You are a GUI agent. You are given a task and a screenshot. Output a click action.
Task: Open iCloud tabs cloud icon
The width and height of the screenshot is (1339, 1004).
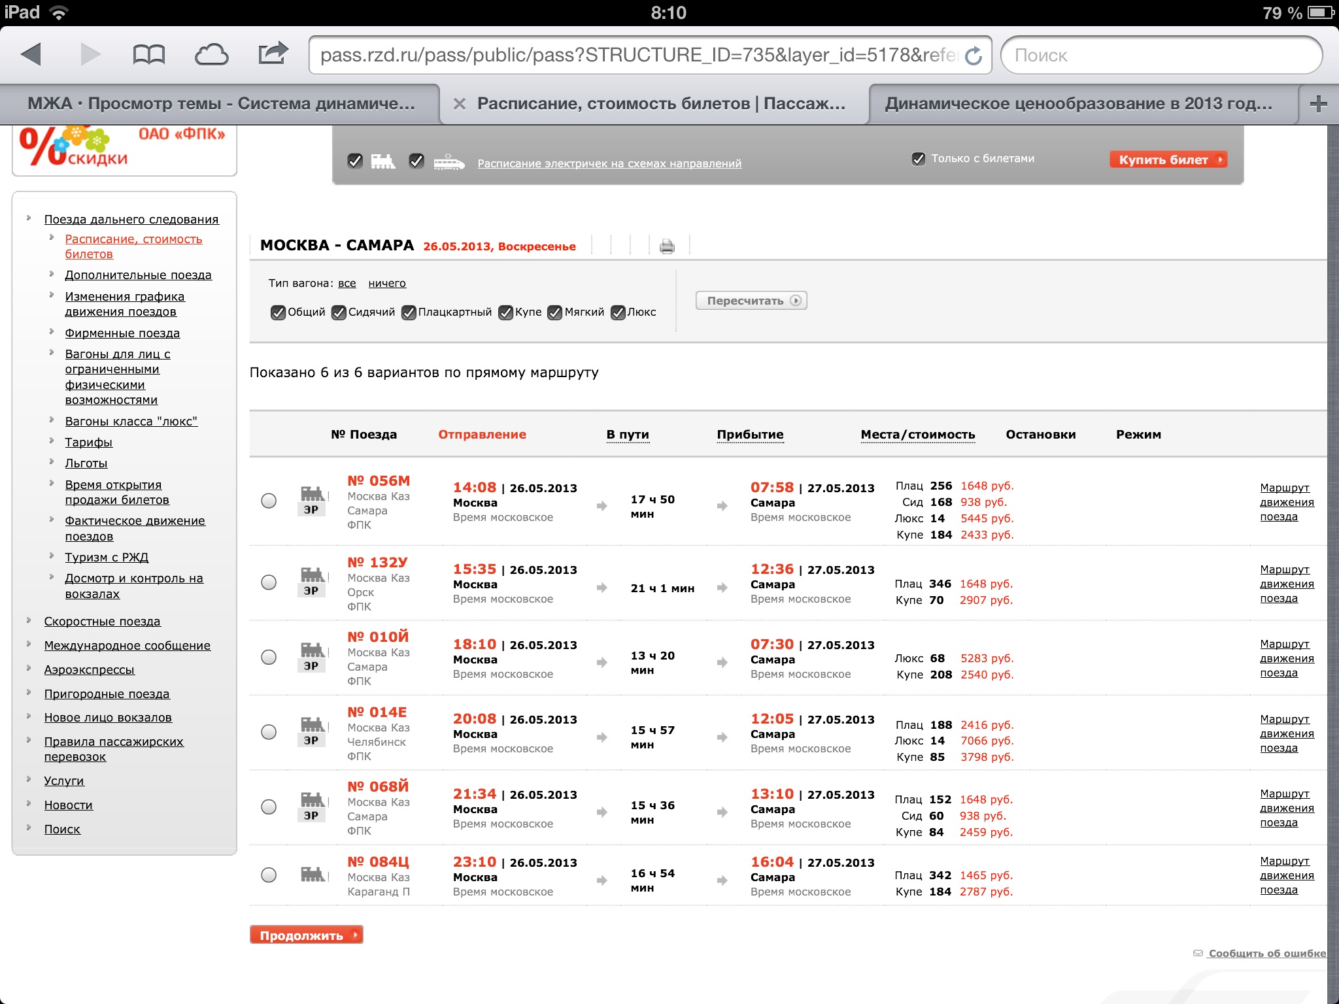coord(211,55)
